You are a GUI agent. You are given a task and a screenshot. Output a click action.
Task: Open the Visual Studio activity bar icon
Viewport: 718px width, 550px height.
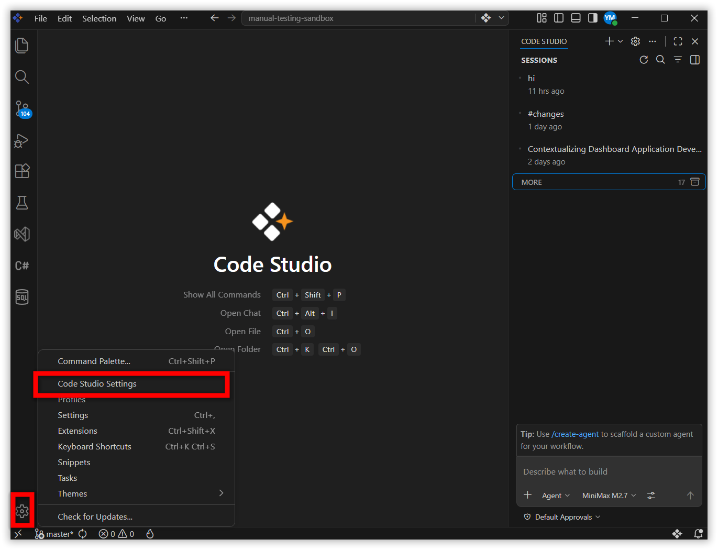coord(22,234)
